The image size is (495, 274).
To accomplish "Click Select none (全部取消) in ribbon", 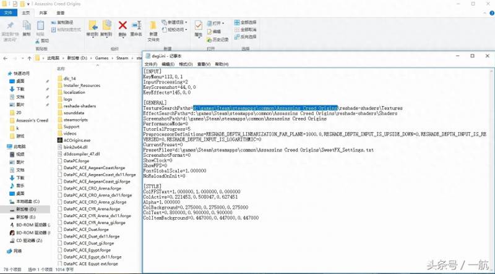I will [245, 30].
